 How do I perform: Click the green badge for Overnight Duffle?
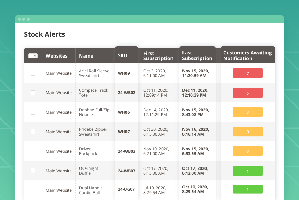coord(247,171)
